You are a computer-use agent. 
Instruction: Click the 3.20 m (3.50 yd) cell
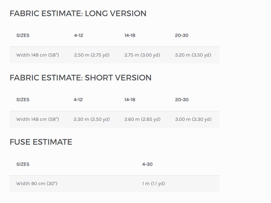(x=193, y=55)
